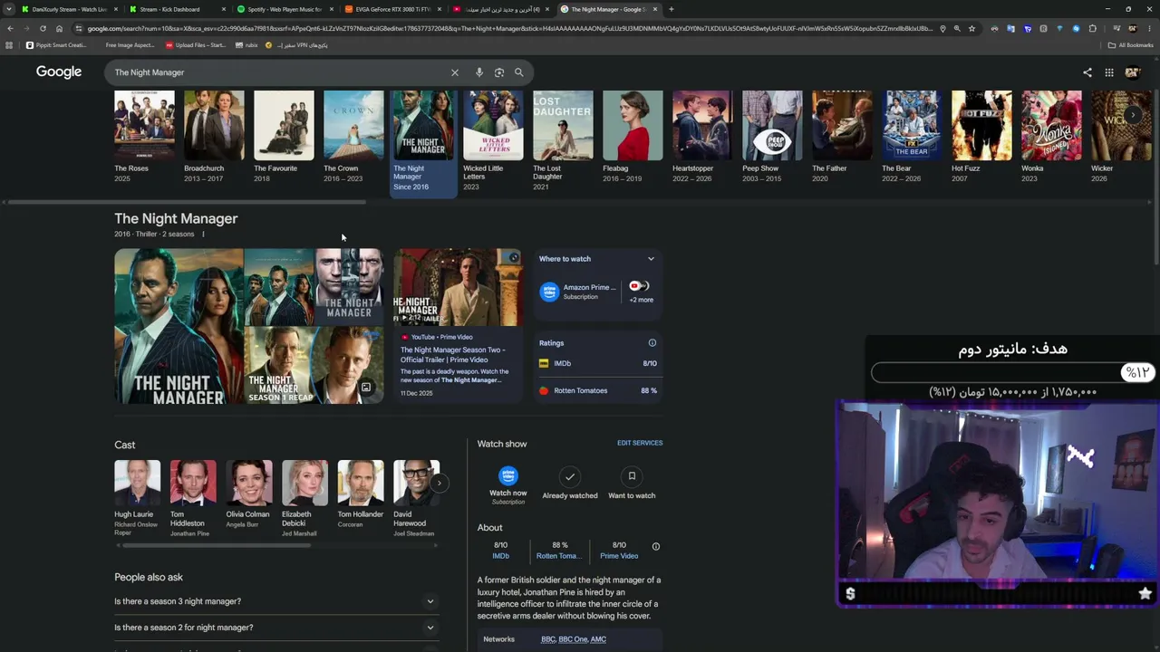
Task: Click into the Google search box
Action: click(x=281, y=72)
